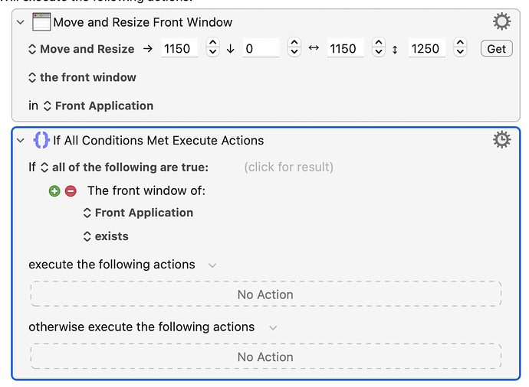Collapse the If All Conditions Met action
This screenshot has height=387, width=529.
click(x=21, y=141)
